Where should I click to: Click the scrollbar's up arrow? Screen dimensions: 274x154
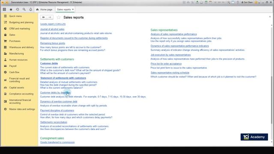pyautogui.click(x=271, y=25)
